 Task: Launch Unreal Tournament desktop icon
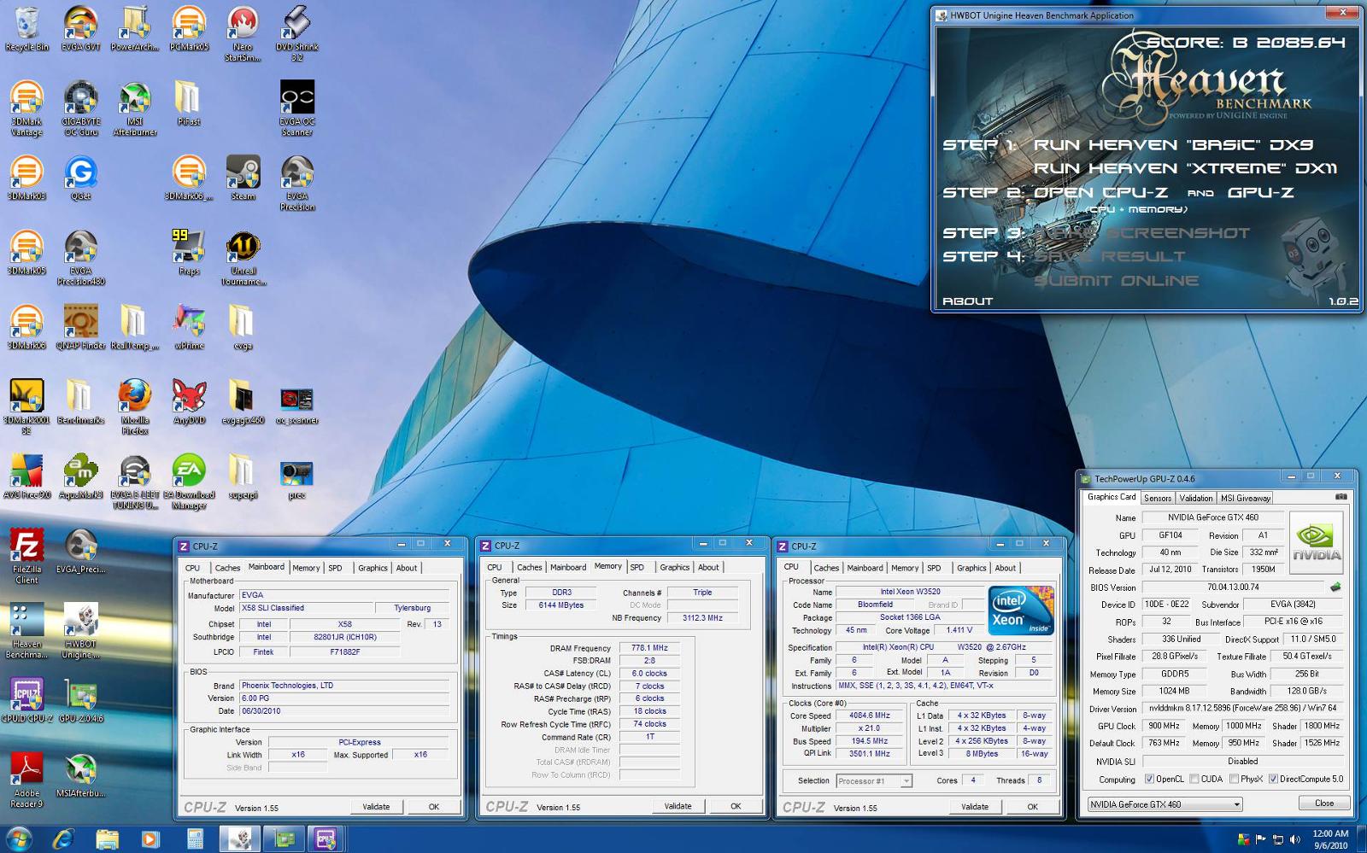[243, 258]
